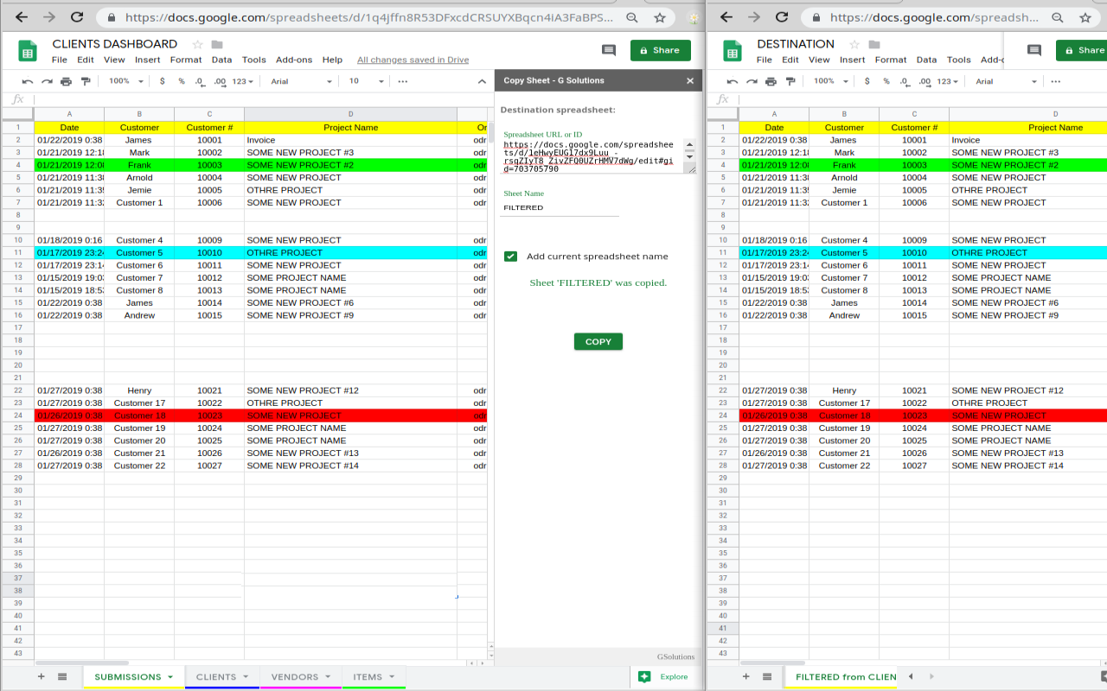Click the Project Name header in CLIENTS DASHBOARD
The image size is (1107, 691).
point(350,127)
